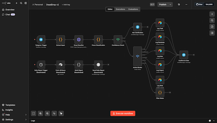Expand the Help submenu

26,115
